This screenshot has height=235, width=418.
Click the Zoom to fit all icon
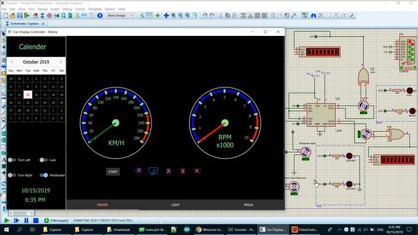pyautogui.click(x=187, y=16)
